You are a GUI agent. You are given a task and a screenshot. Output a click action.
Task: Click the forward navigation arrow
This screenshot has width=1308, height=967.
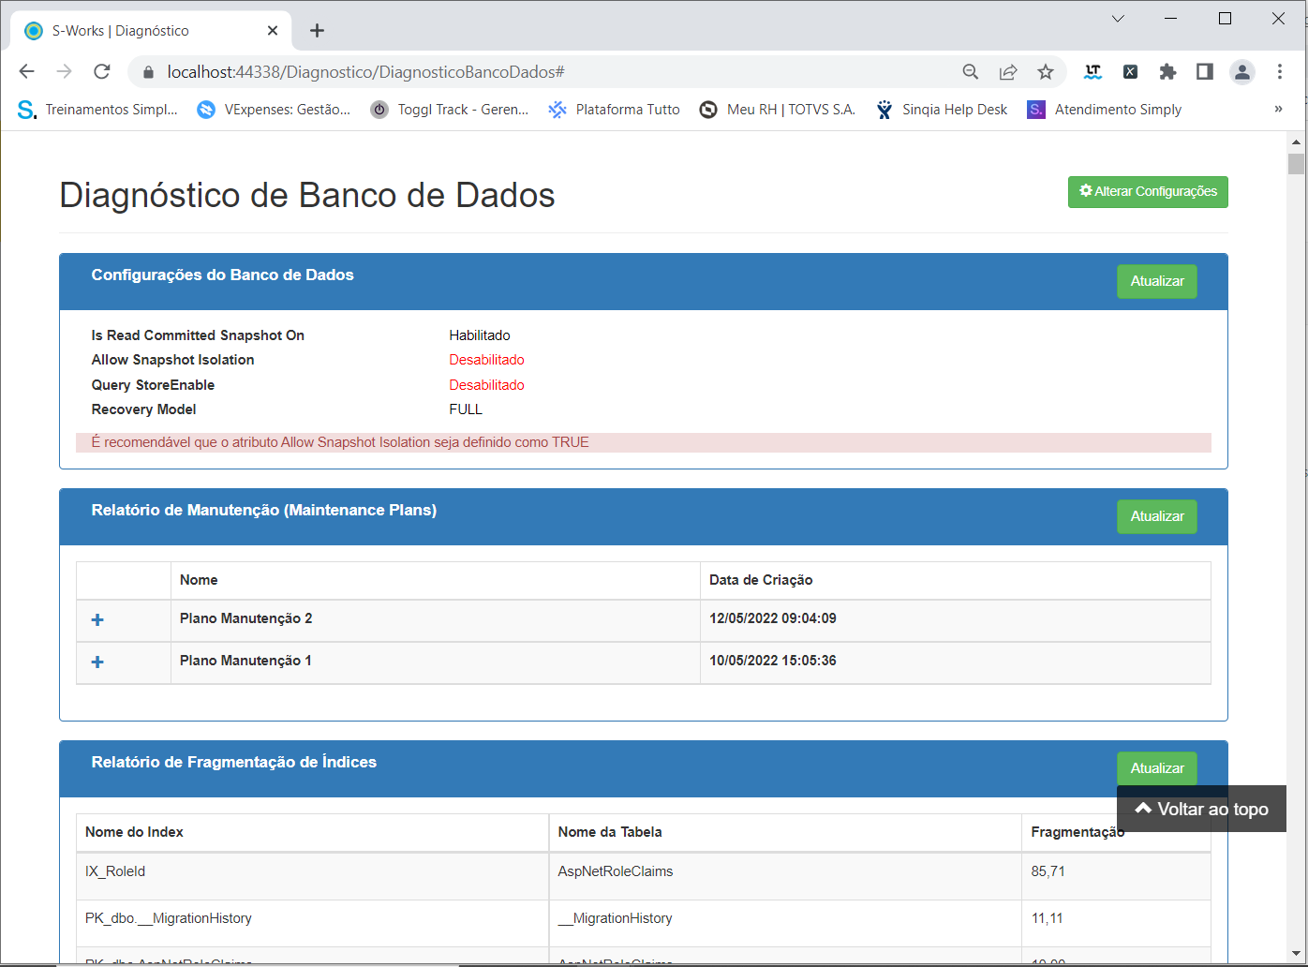coord(64,72)
